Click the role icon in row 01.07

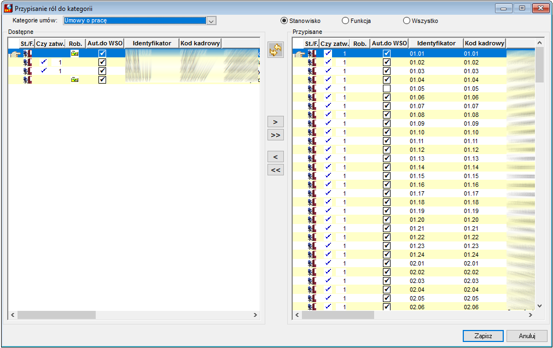point(312,106)
